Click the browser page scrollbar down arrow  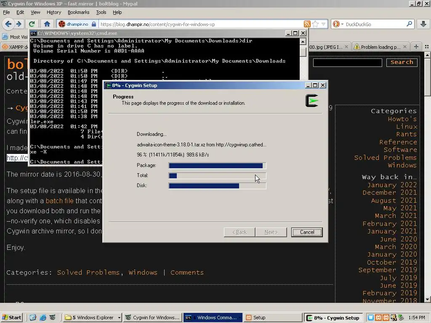click(x=428, y=299)
